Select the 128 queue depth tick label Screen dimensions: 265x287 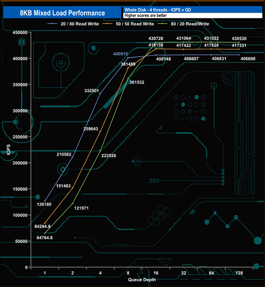coord(239,273)
